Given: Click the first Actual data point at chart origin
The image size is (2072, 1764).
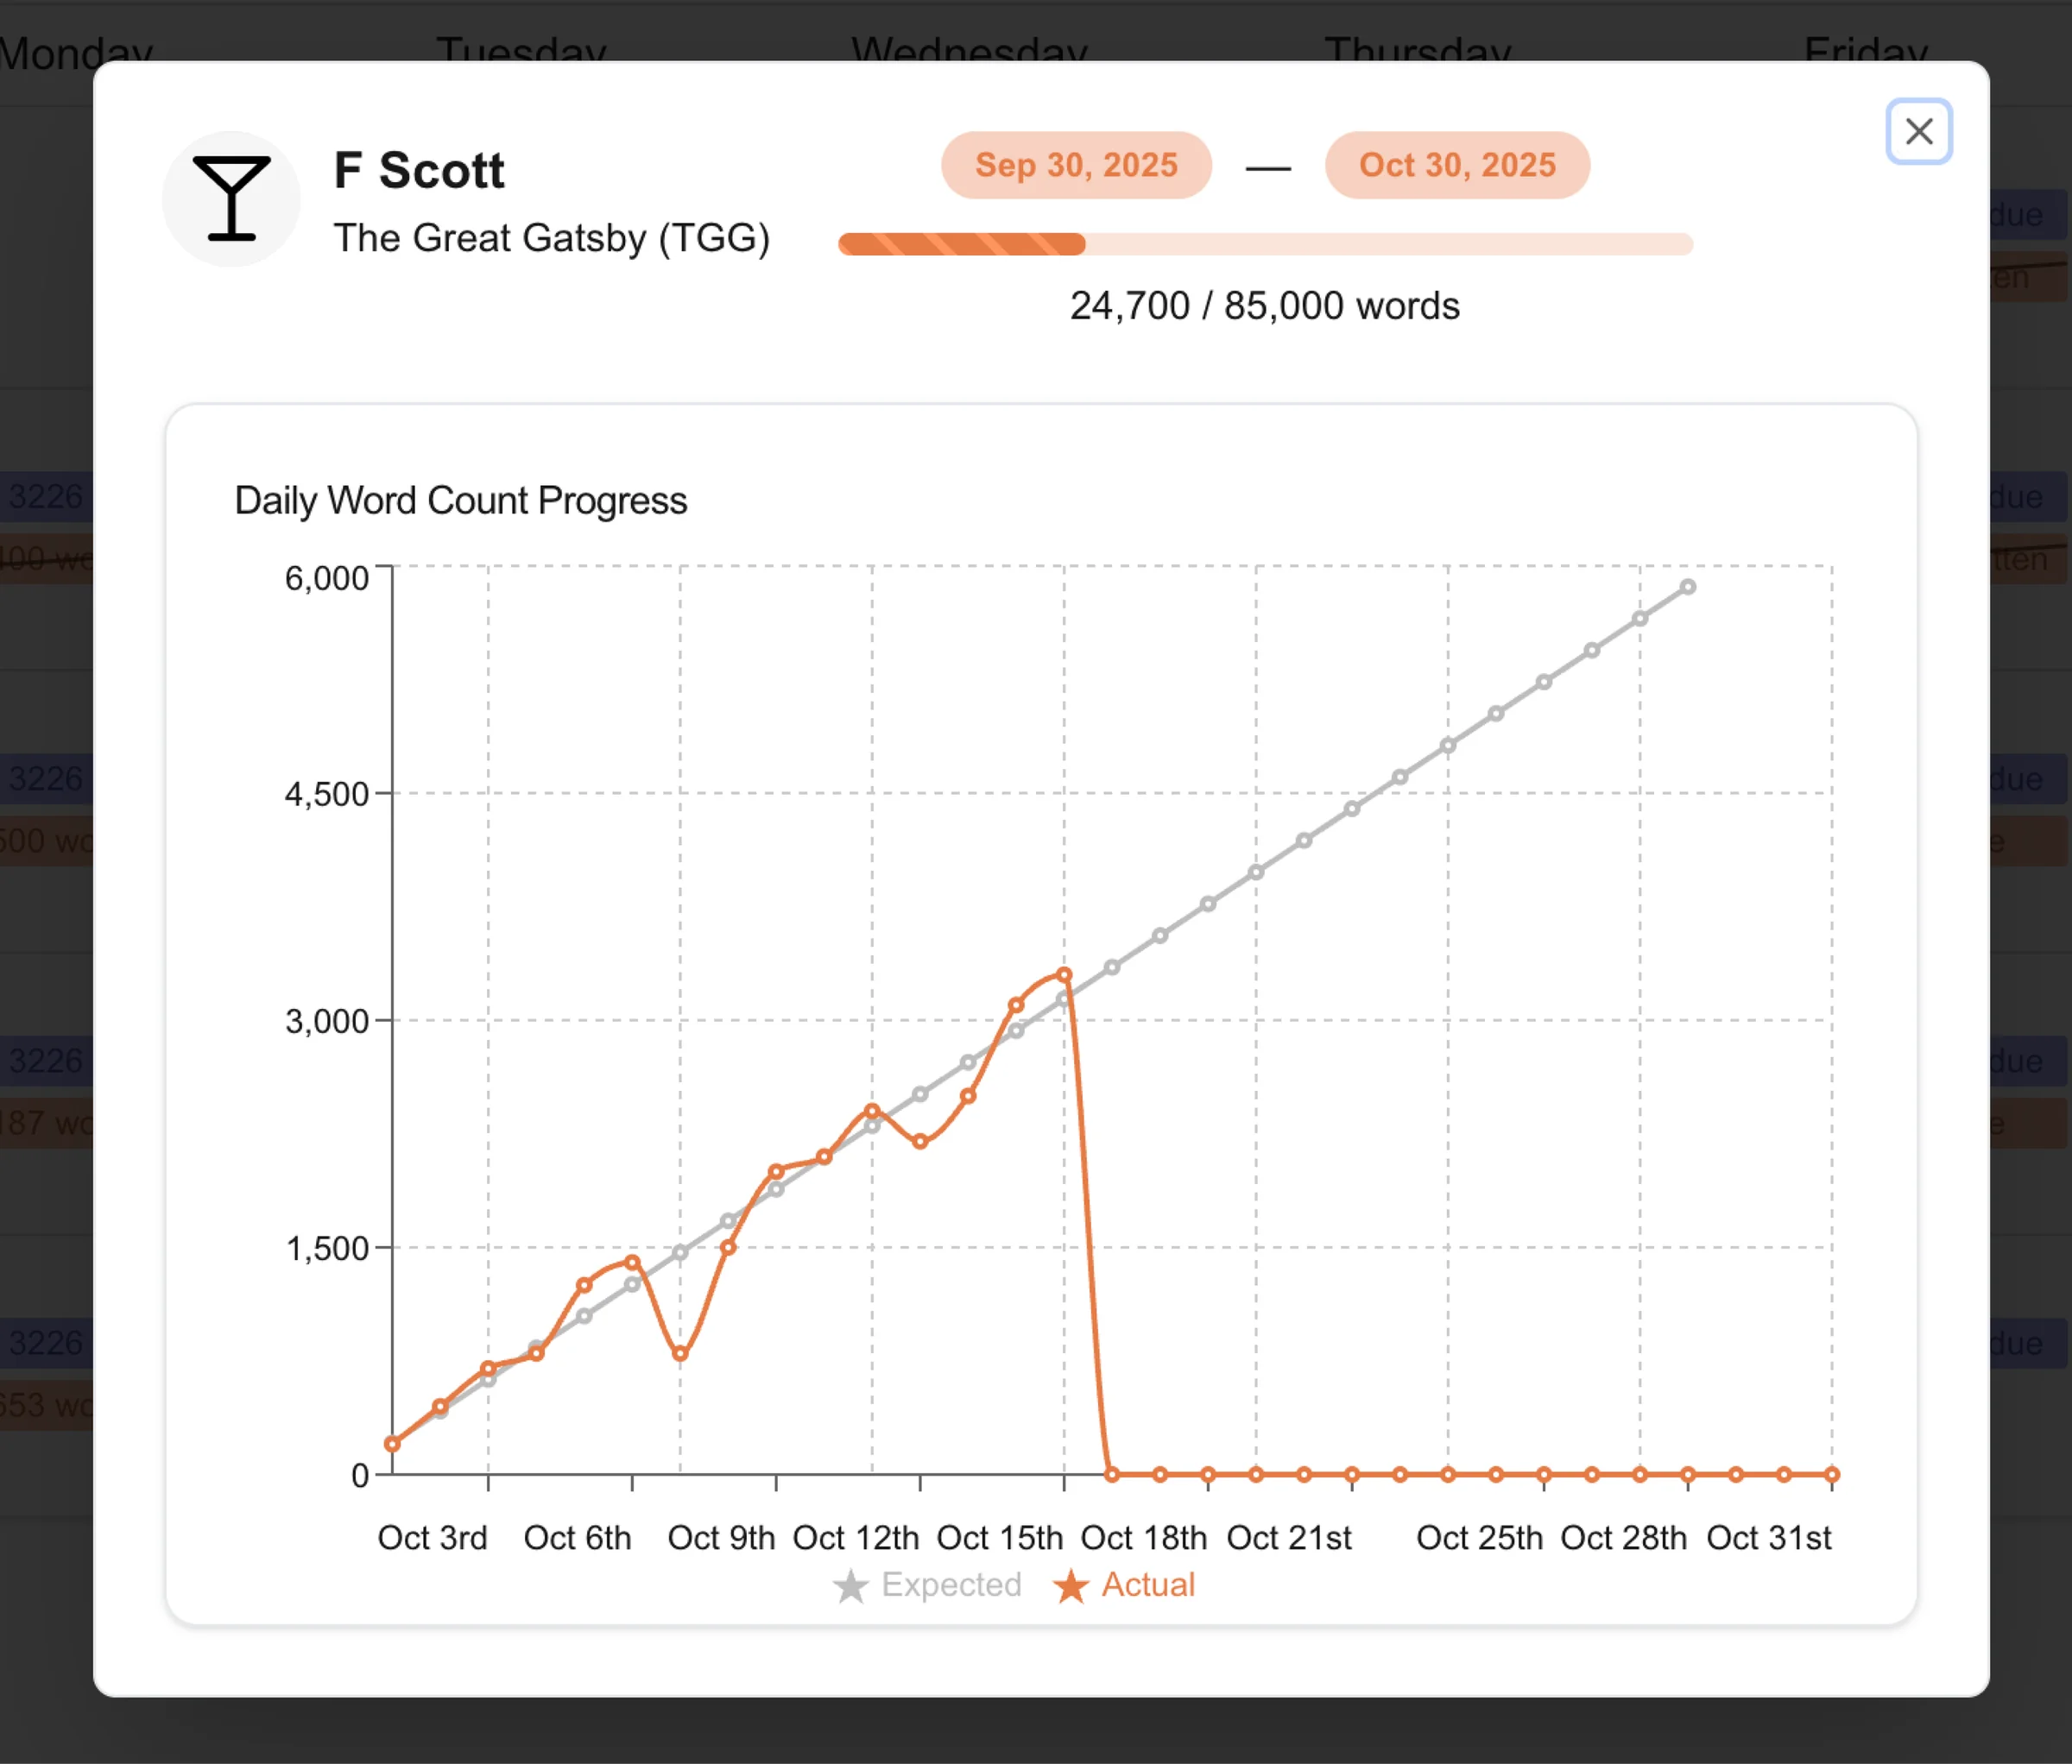Looking at the screenshot, I should [x=392, y=1443].
